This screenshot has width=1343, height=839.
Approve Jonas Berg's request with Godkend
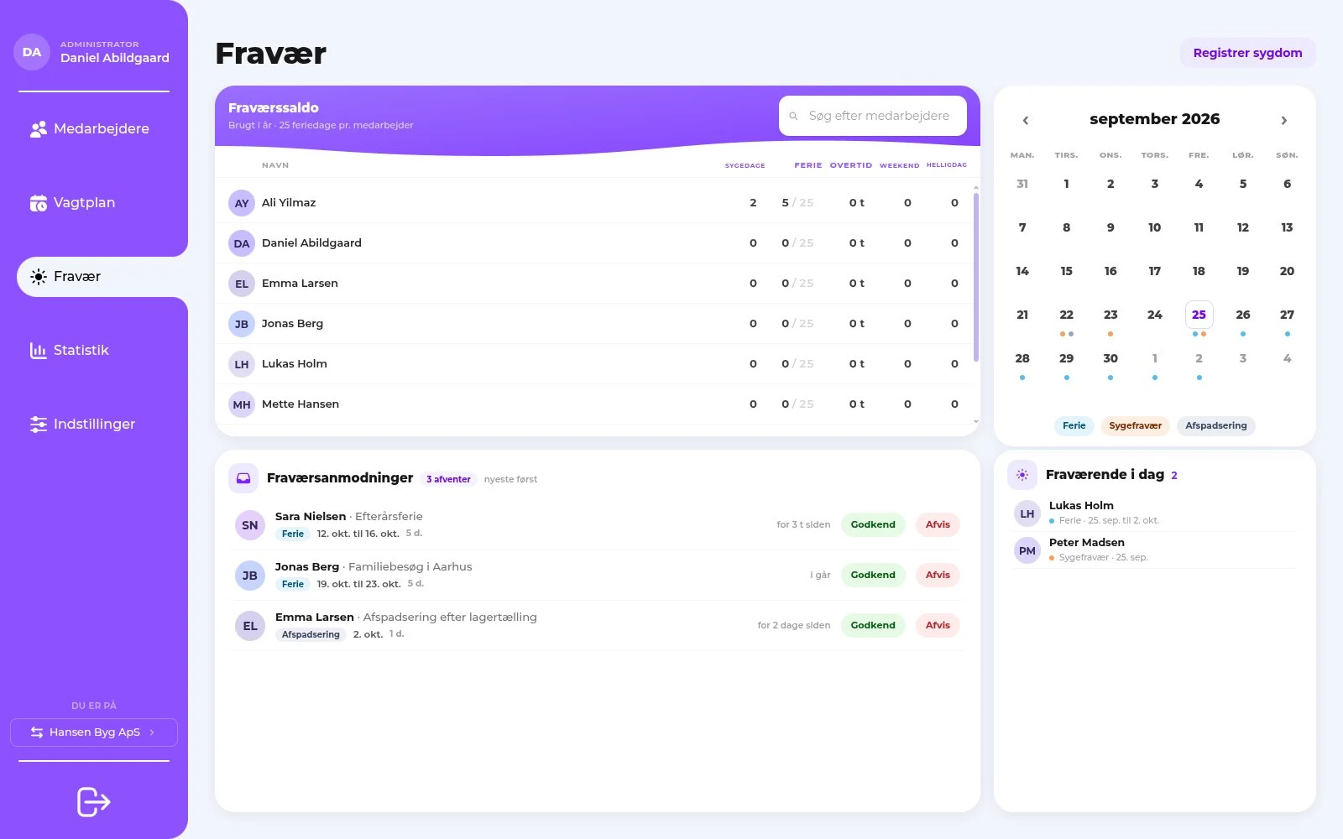tap(873, 576)
